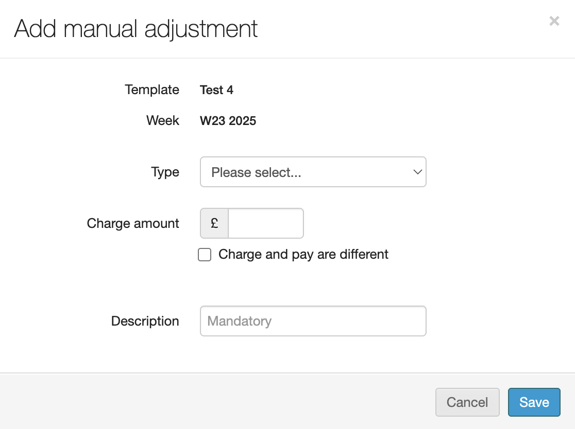Click the pound currency symbol addon

tap(214, 223)
